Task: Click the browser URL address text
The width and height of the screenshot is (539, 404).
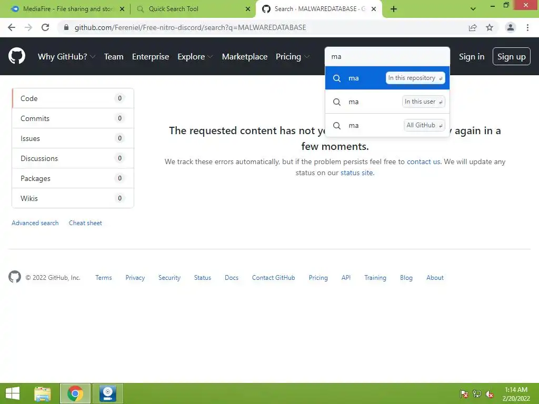Action: [x=190, y=27]
